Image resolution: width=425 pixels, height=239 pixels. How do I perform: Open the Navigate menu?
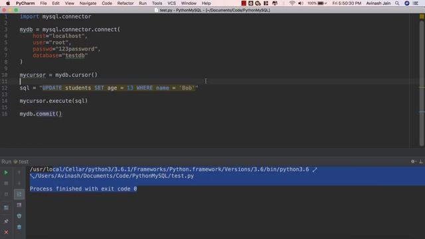pos(88,3)
